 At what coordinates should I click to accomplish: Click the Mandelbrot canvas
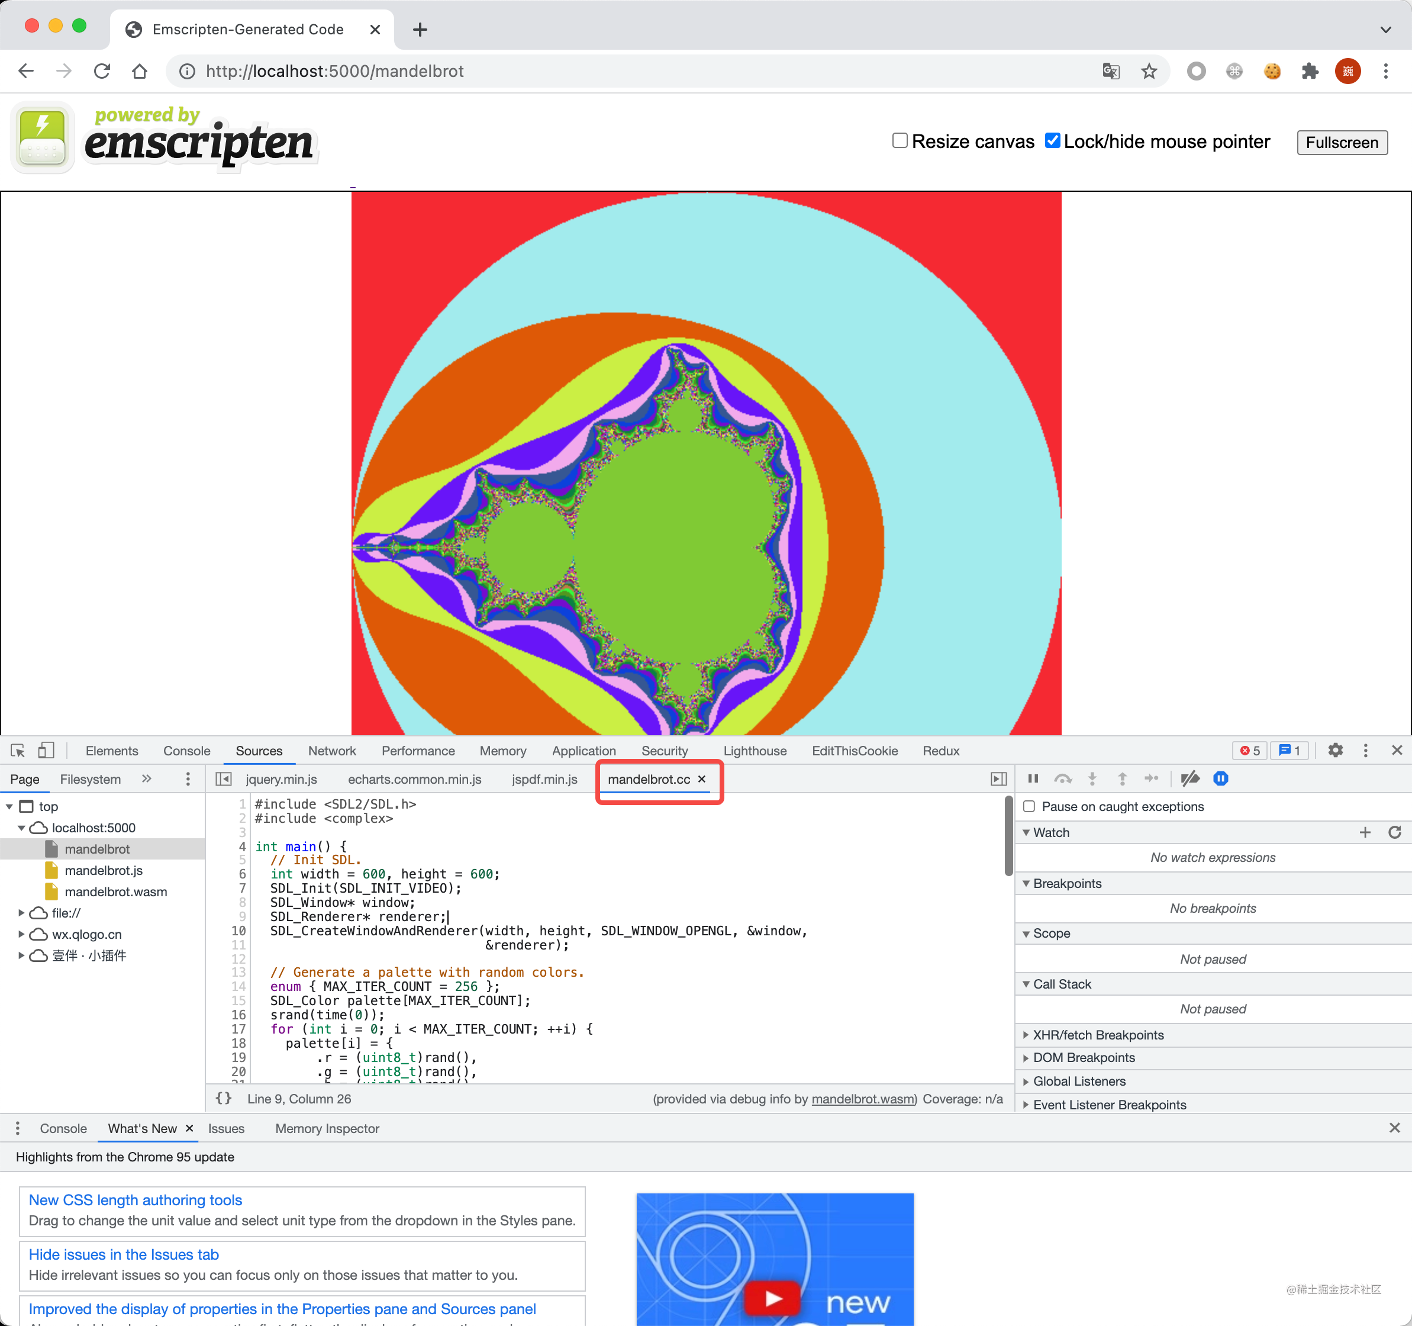706,464
